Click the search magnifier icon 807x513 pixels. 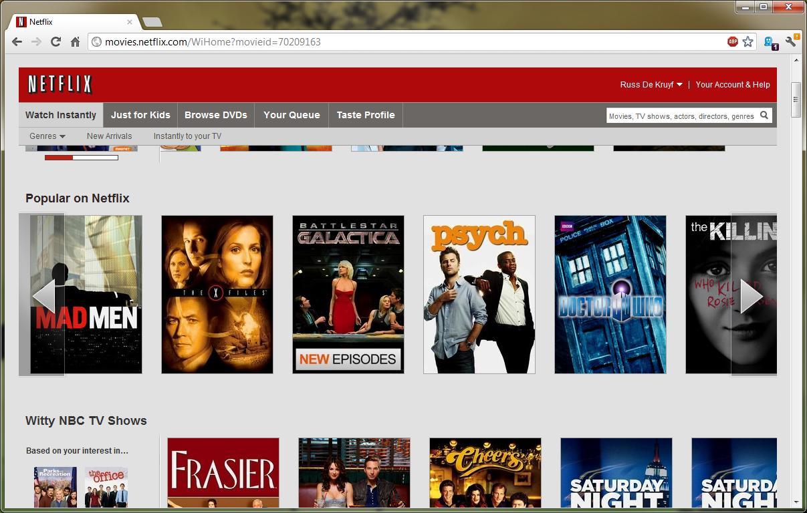[764, 115]
